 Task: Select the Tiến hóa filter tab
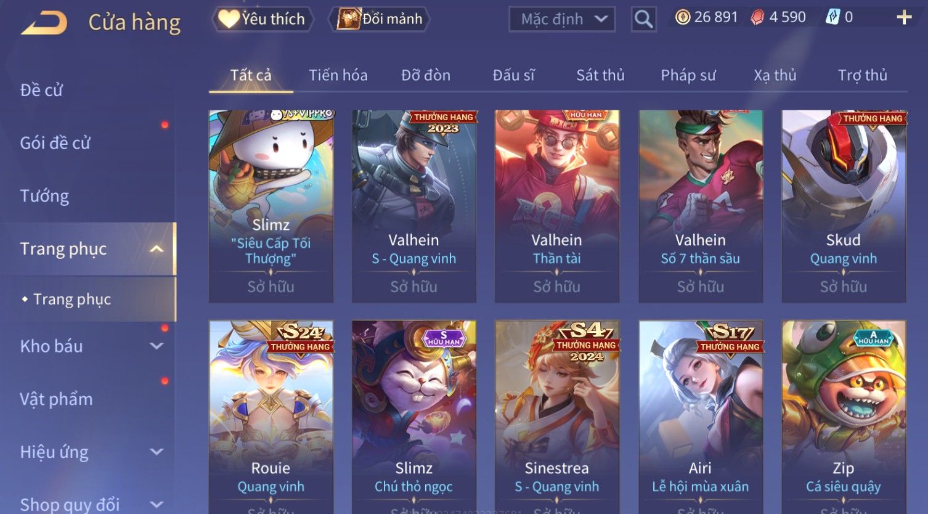[x=338, y=75]
